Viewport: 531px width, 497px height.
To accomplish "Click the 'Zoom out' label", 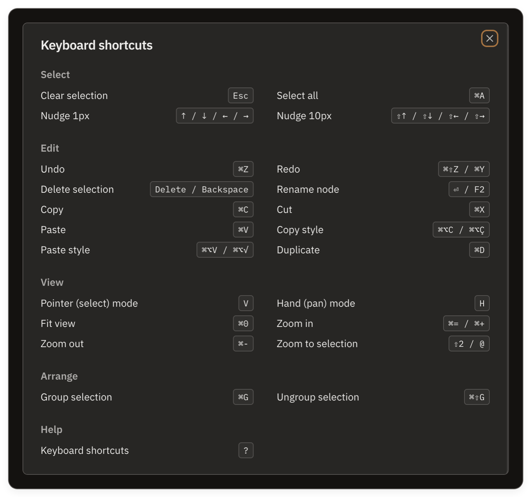I will (x=62, y=344).
